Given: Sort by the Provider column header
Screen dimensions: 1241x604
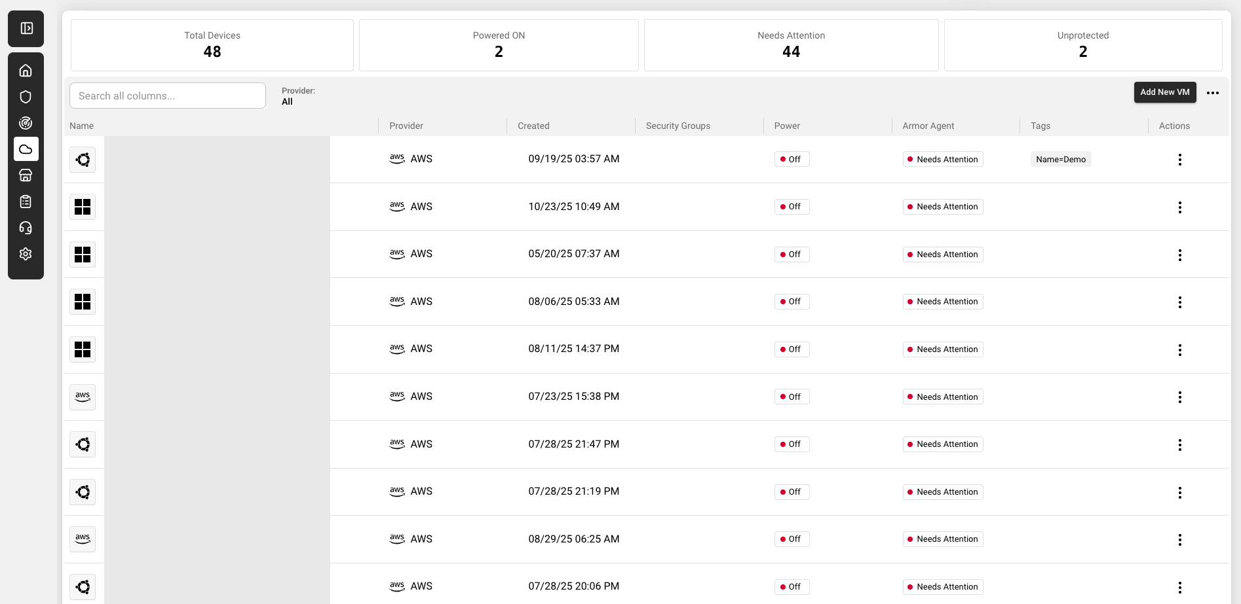Looking at the screenshot, I should click(x=406, y=126).
